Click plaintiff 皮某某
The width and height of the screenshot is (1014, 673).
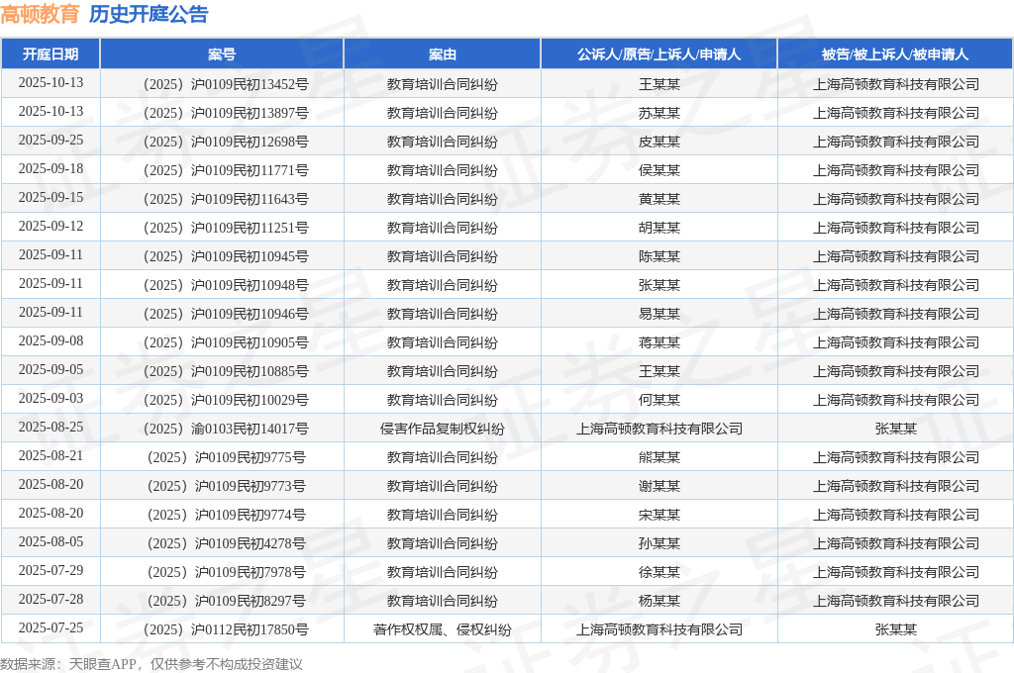click(659, 142)
